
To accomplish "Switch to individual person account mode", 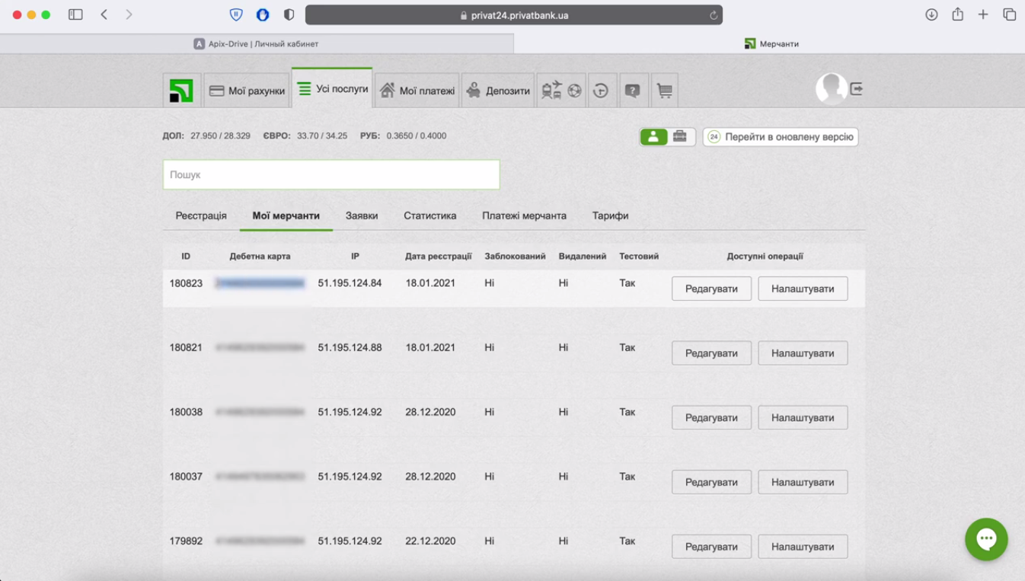I will [653, 136].
